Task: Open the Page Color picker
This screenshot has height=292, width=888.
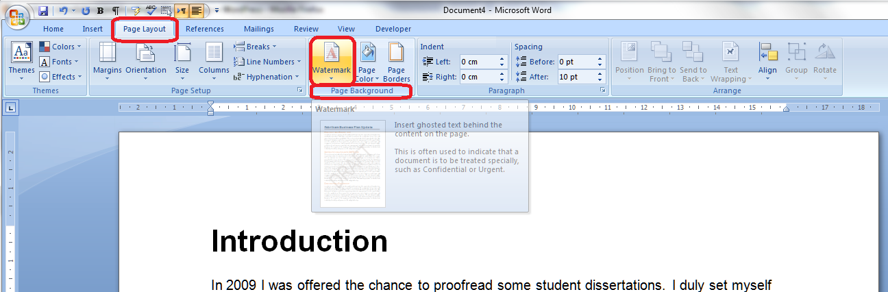Action: (367, 61)
